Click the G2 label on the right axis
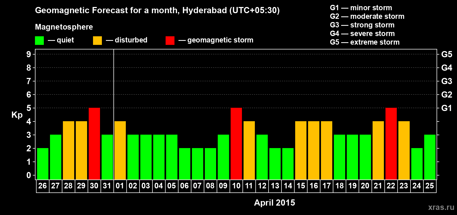457x215 pixels. [447, 95]
